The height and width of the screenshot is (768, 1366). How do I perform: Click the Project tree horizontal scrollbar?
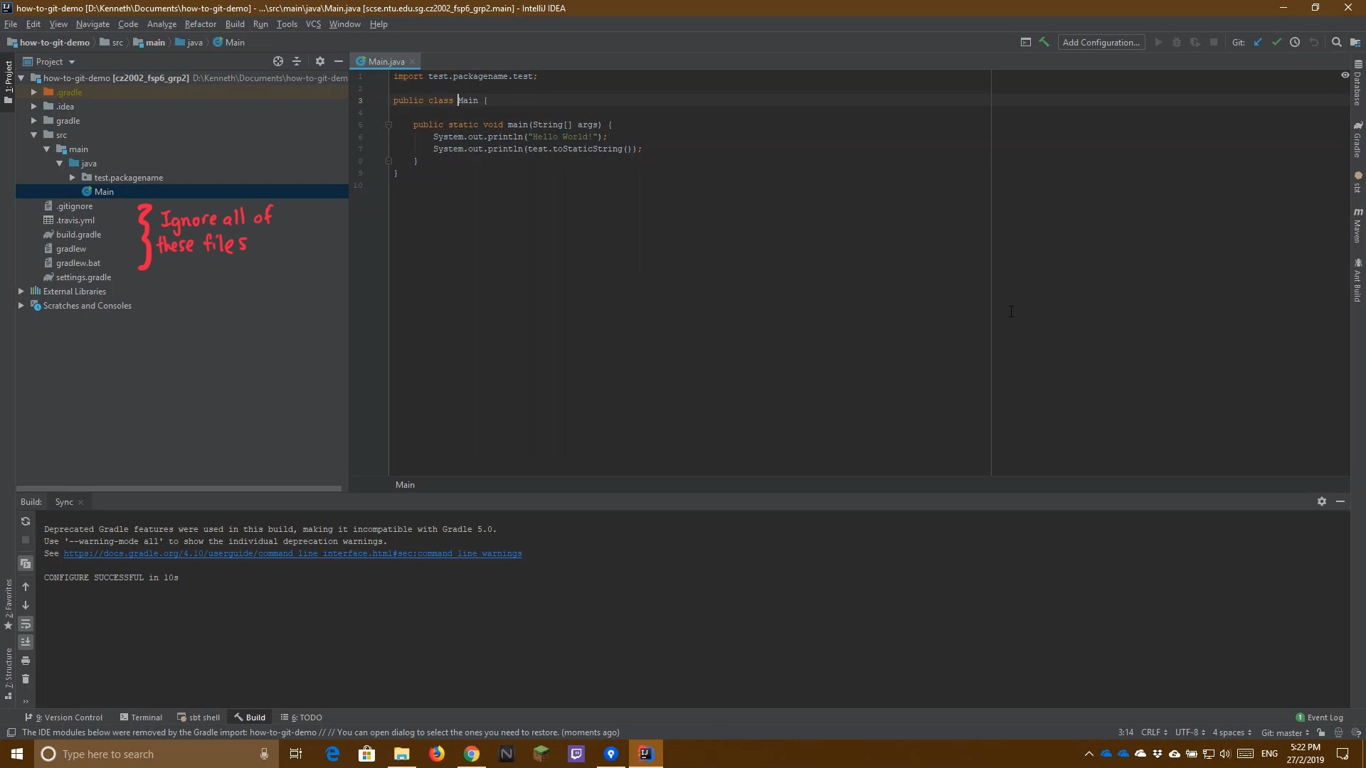[x=179, y=489]
